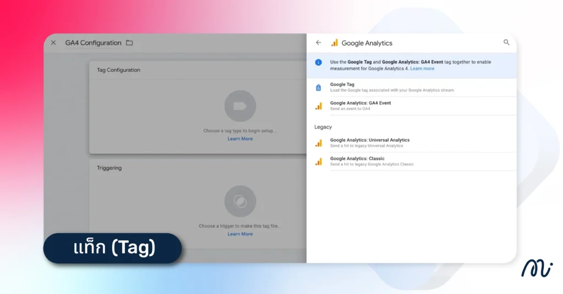Viewport: 563px width, 294px height.
Task: Click 'Load the Google tag associated' description
Action: click(392, 91)
